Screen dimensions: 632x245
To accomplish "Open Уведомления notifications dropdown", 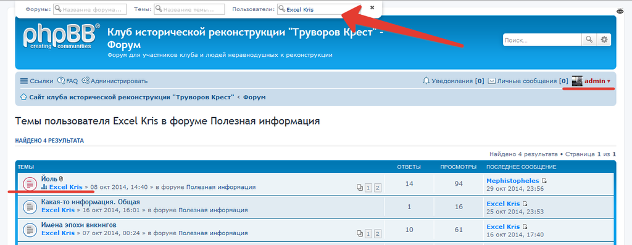I will pos(454,81).
